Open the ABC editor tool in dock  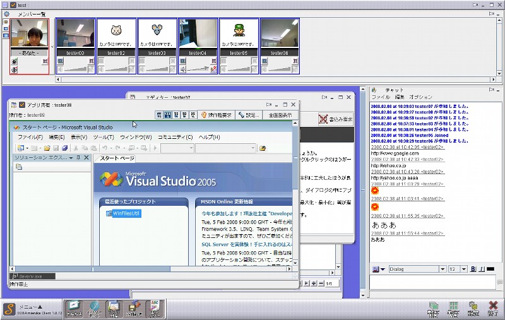[155, 309]
